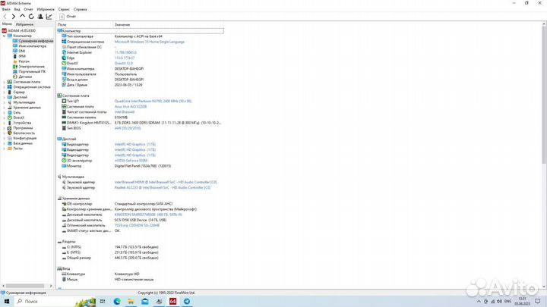Click the horizontal scrollbar under the tree
This screenshot has width=547, height=307.
click(27, 286)
